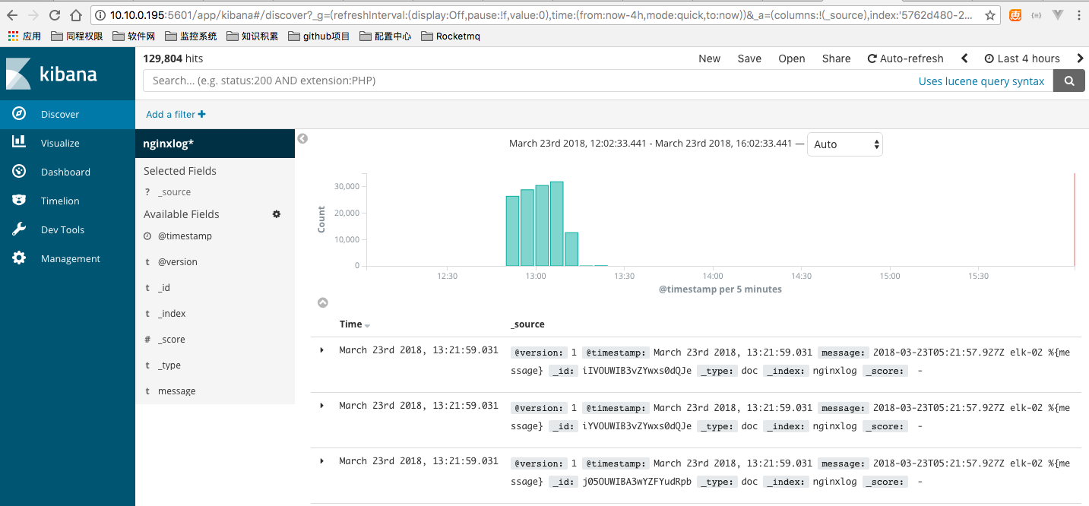Viewport: 1089px width, 506px height.
Task: Open 软件网 bookmark folder
Action: pyautogui.click(x=134, y=36)
